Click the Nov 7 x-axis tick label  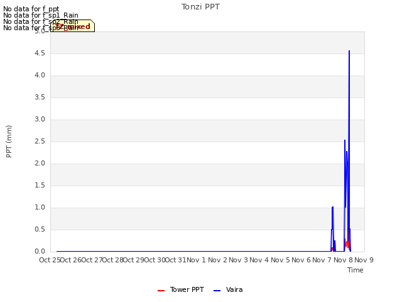point(322,260)
